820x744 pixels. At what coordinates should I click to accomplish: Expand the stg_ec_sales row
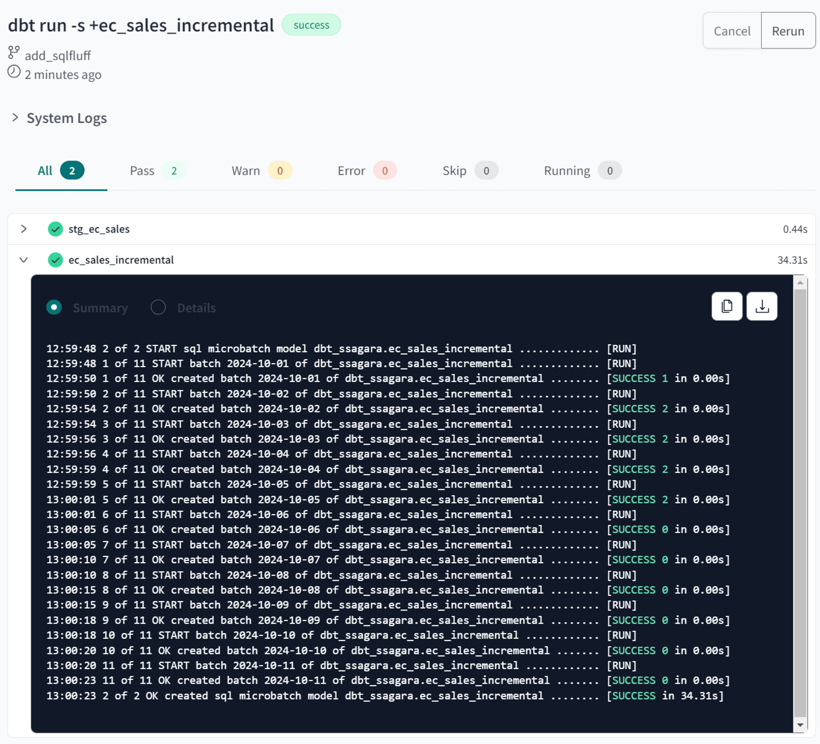click(x=24, y=229)
